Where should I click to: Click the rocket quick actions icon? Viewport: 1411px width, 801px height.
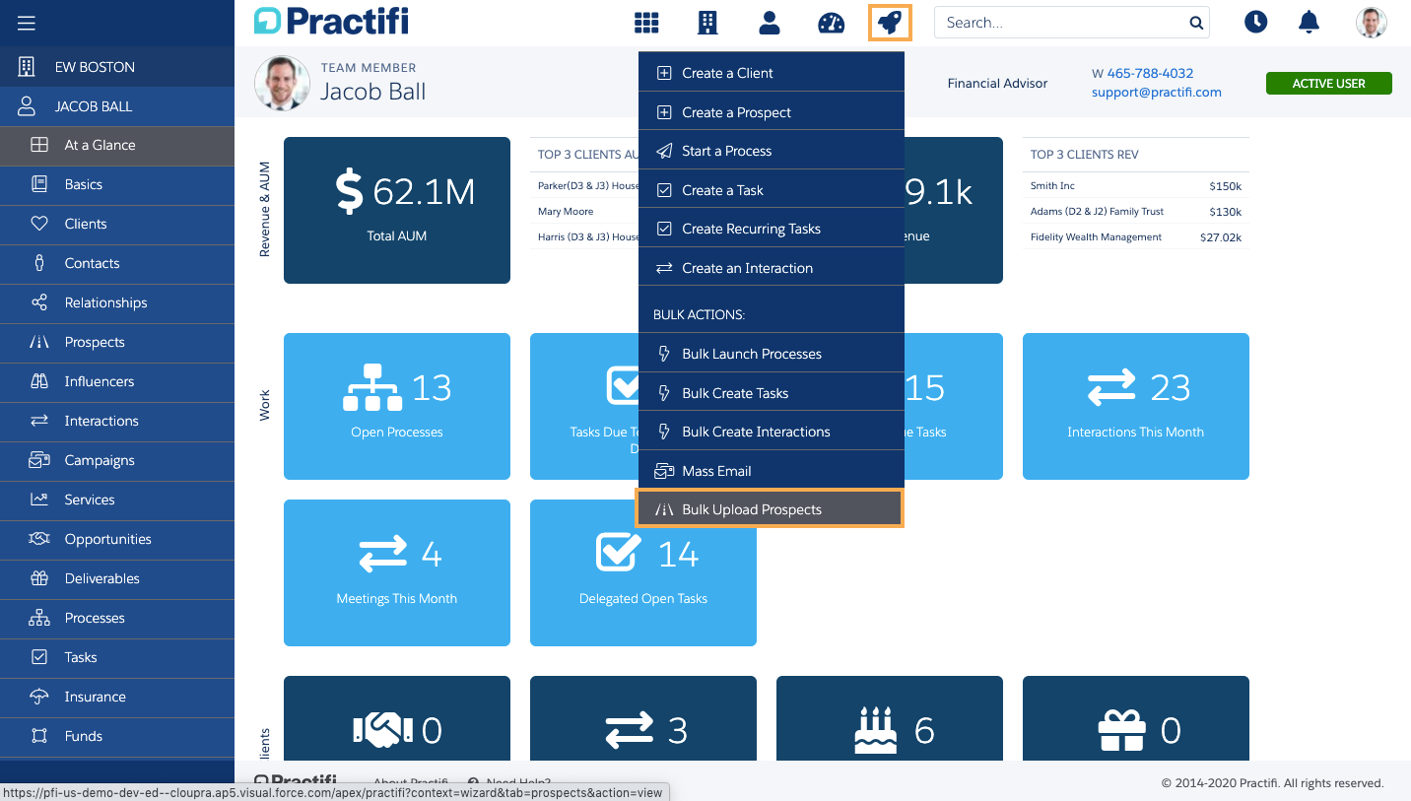[x=890, y=23]
